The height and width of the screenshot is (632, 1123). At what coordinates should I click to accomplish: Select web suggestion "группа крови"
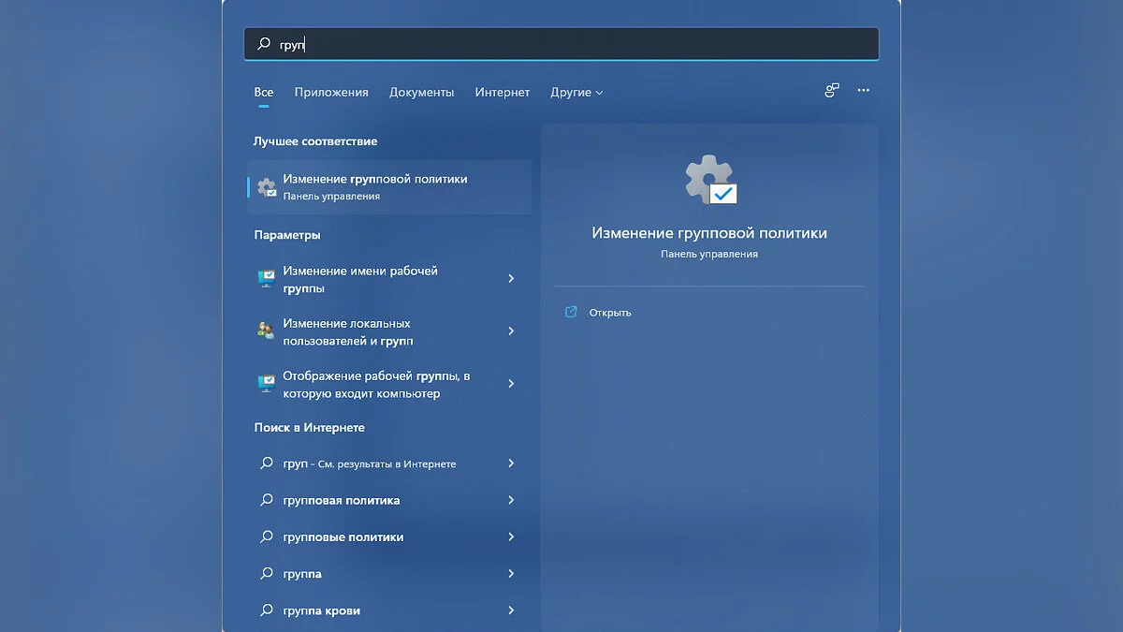[389, 610]
